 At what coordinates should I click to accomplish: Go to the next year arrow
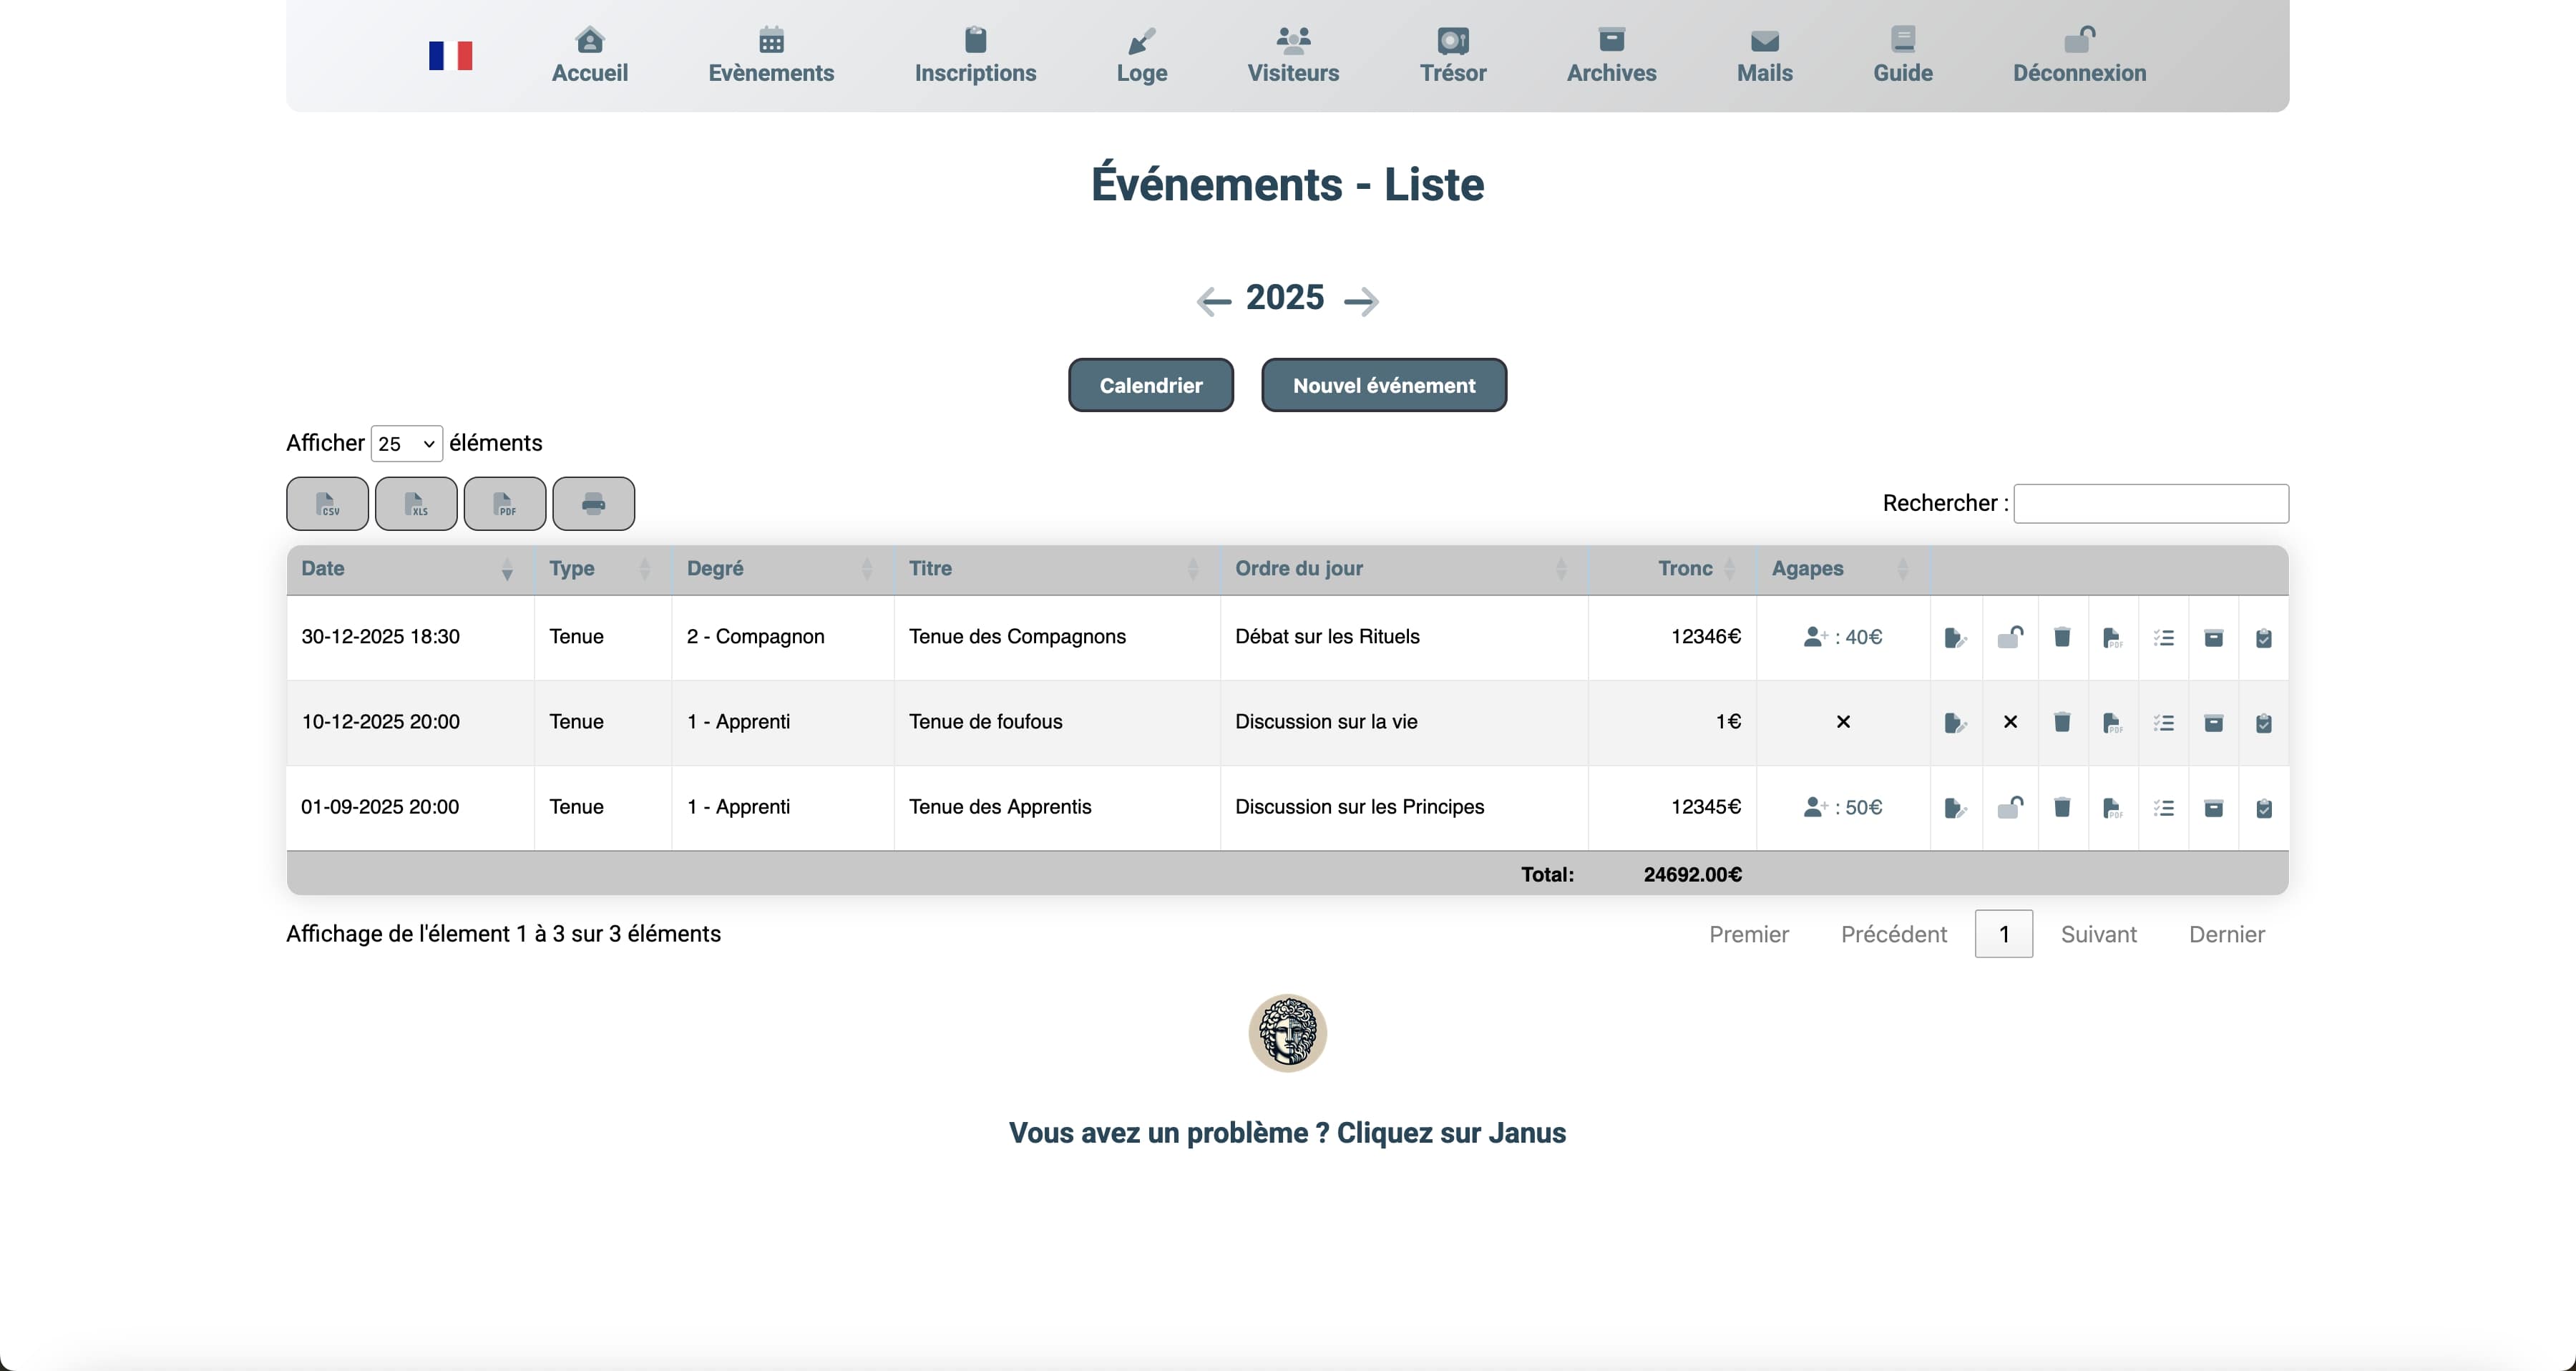pos(1361,301)
